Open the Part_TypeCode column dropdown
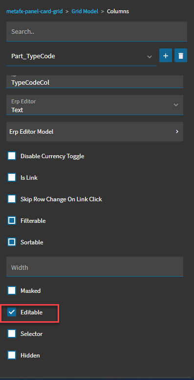194x380 pixels. point(81,56)
